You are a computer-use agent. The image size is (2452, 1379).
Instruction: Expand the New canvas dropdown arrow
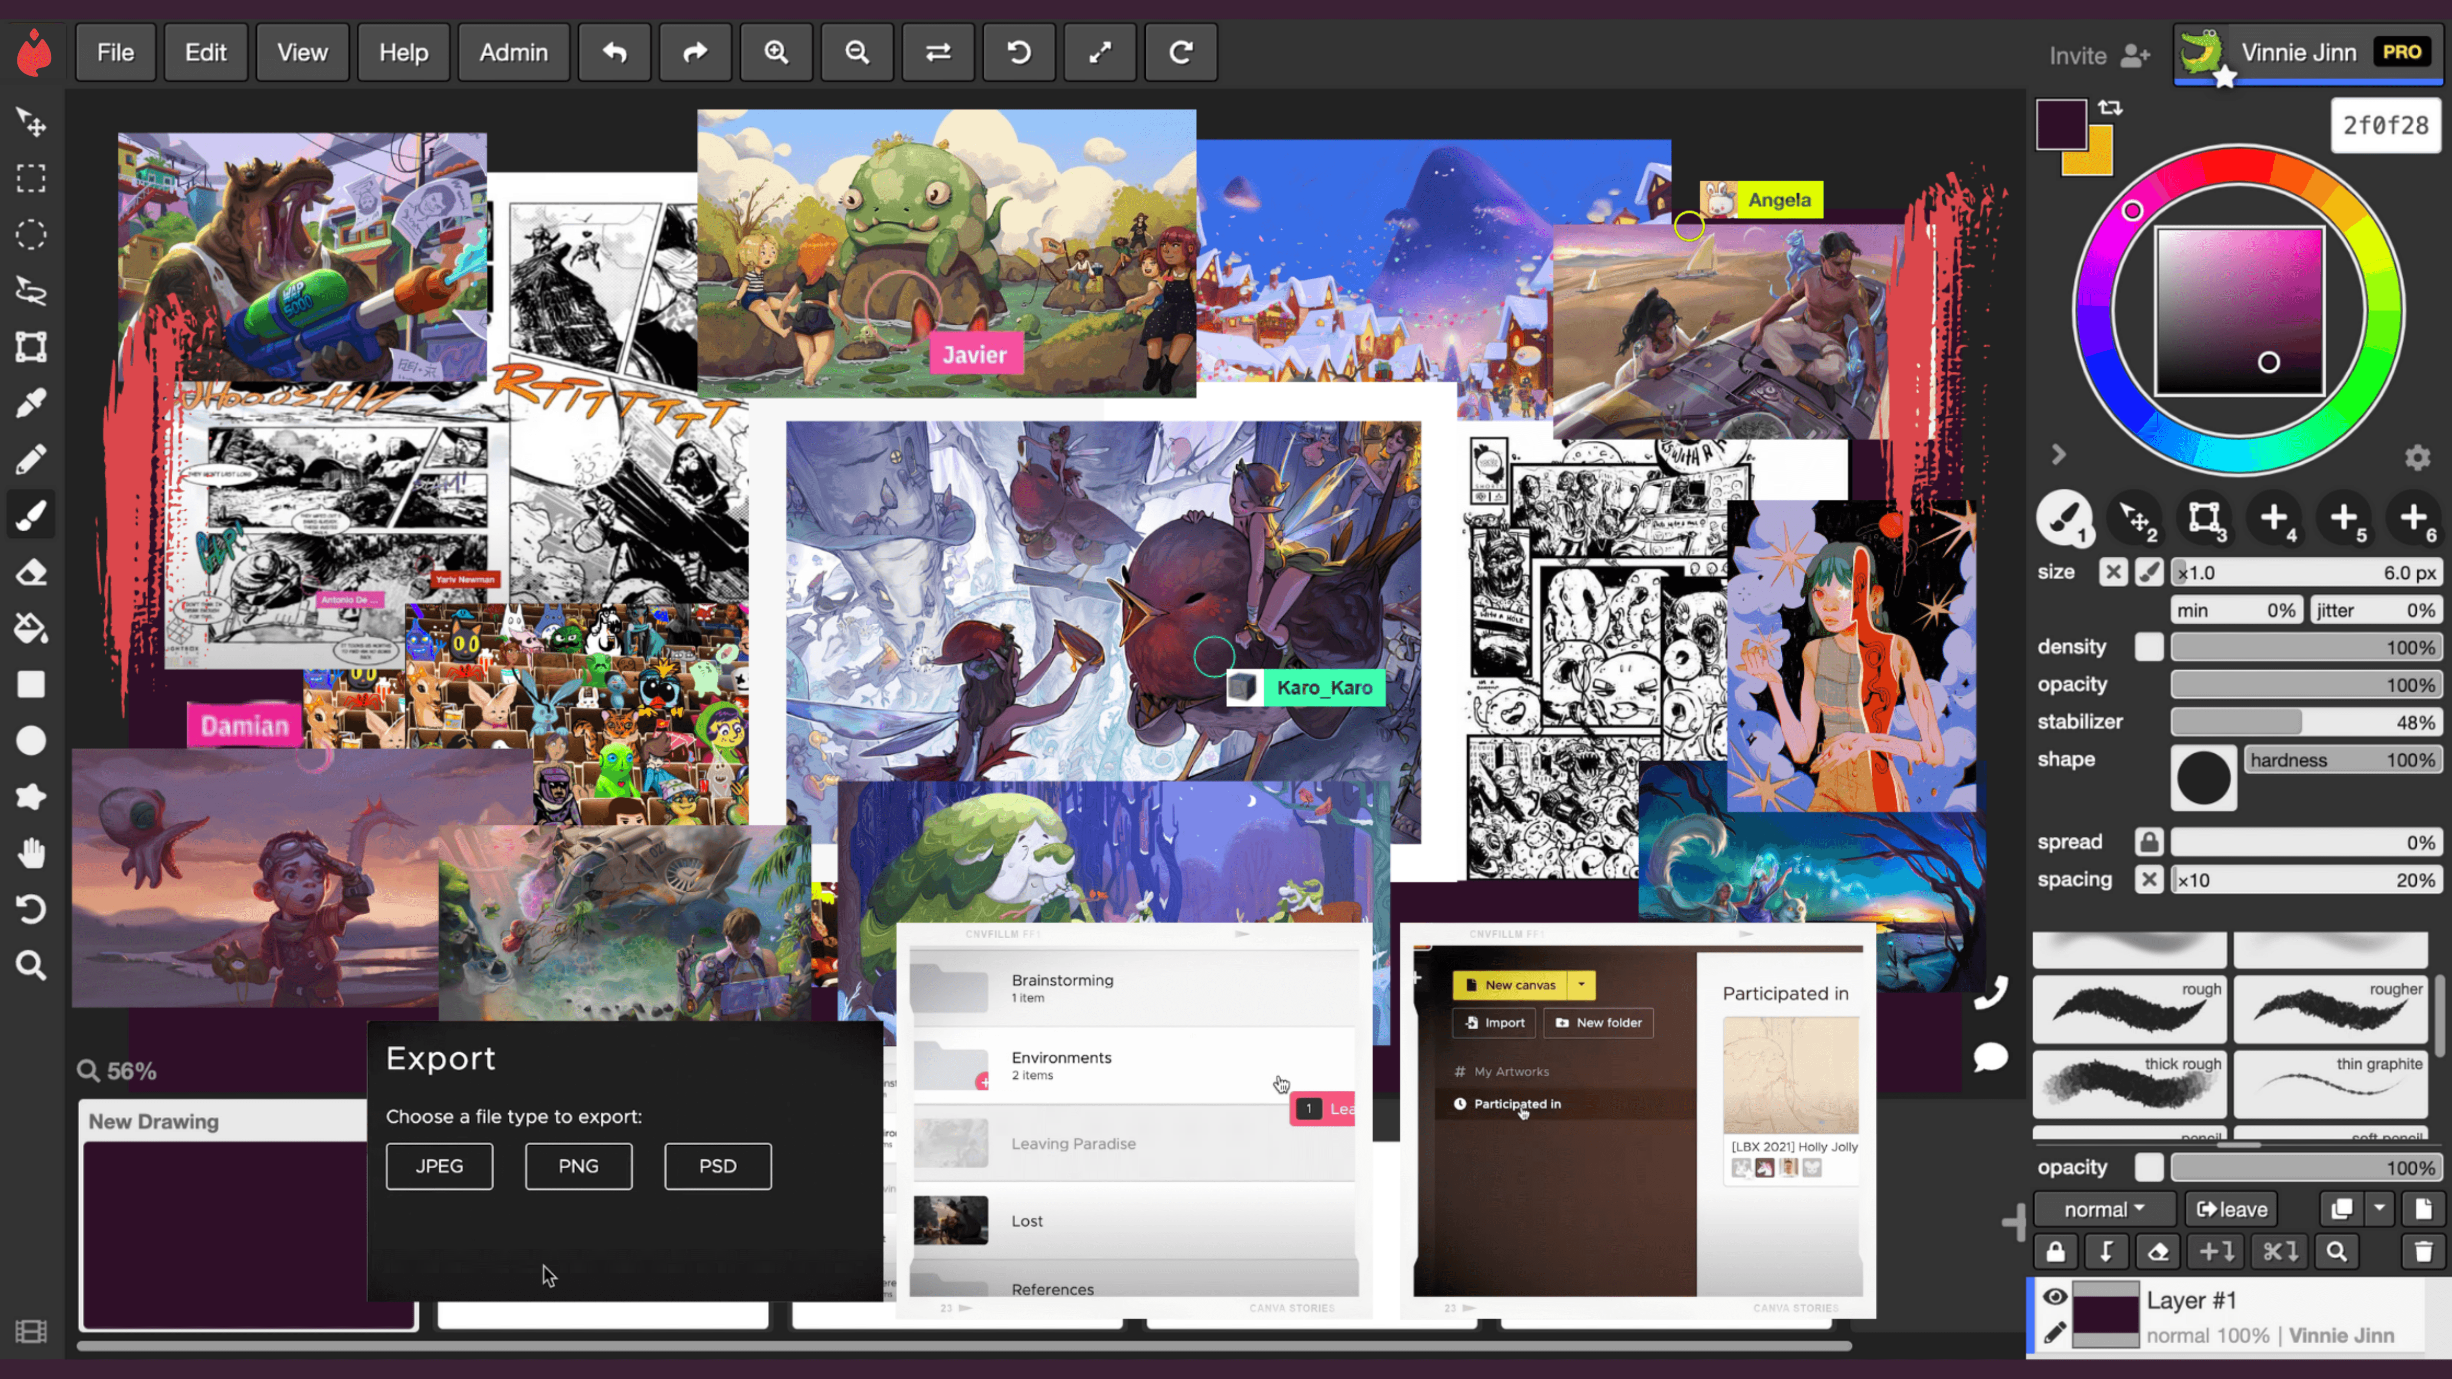(1581, 985)
